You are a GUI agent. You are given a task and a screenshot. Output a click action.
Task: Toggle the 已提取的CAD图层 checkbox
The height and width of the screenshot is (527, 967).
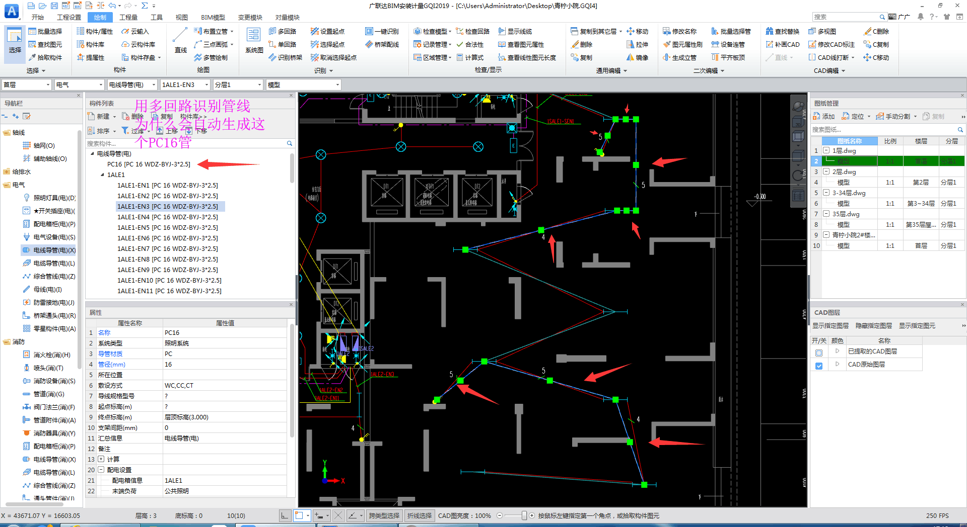[x=819, y=353]
